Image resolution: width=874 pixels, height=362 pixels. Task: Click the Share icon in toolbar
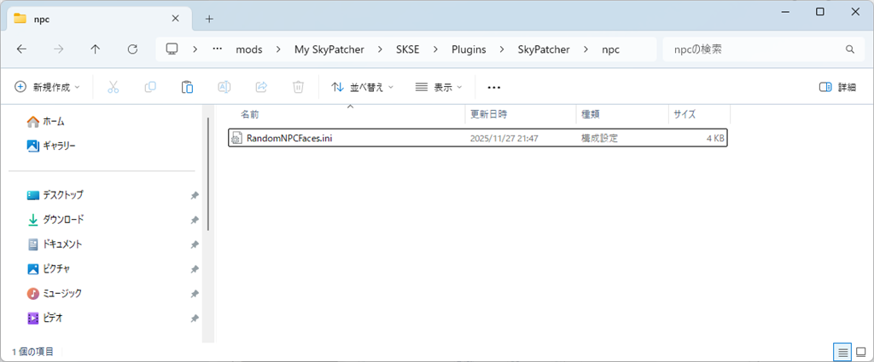pos(262,87)
